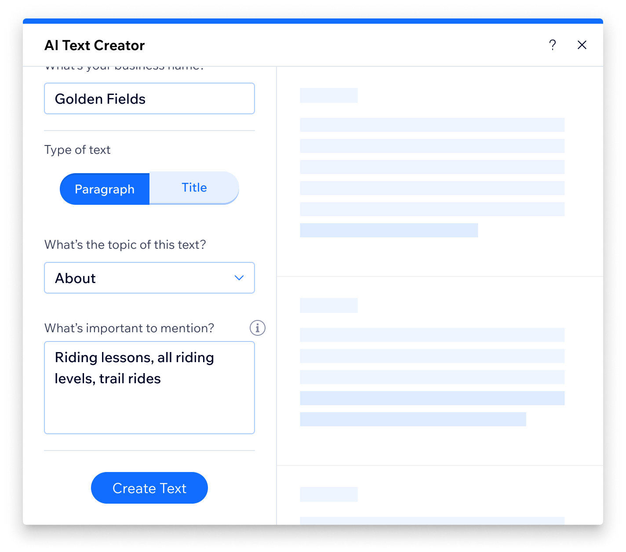Screen dimensions: 626x552
Task: Click the first result's heading placeholder bar
Action: [329, 95]
